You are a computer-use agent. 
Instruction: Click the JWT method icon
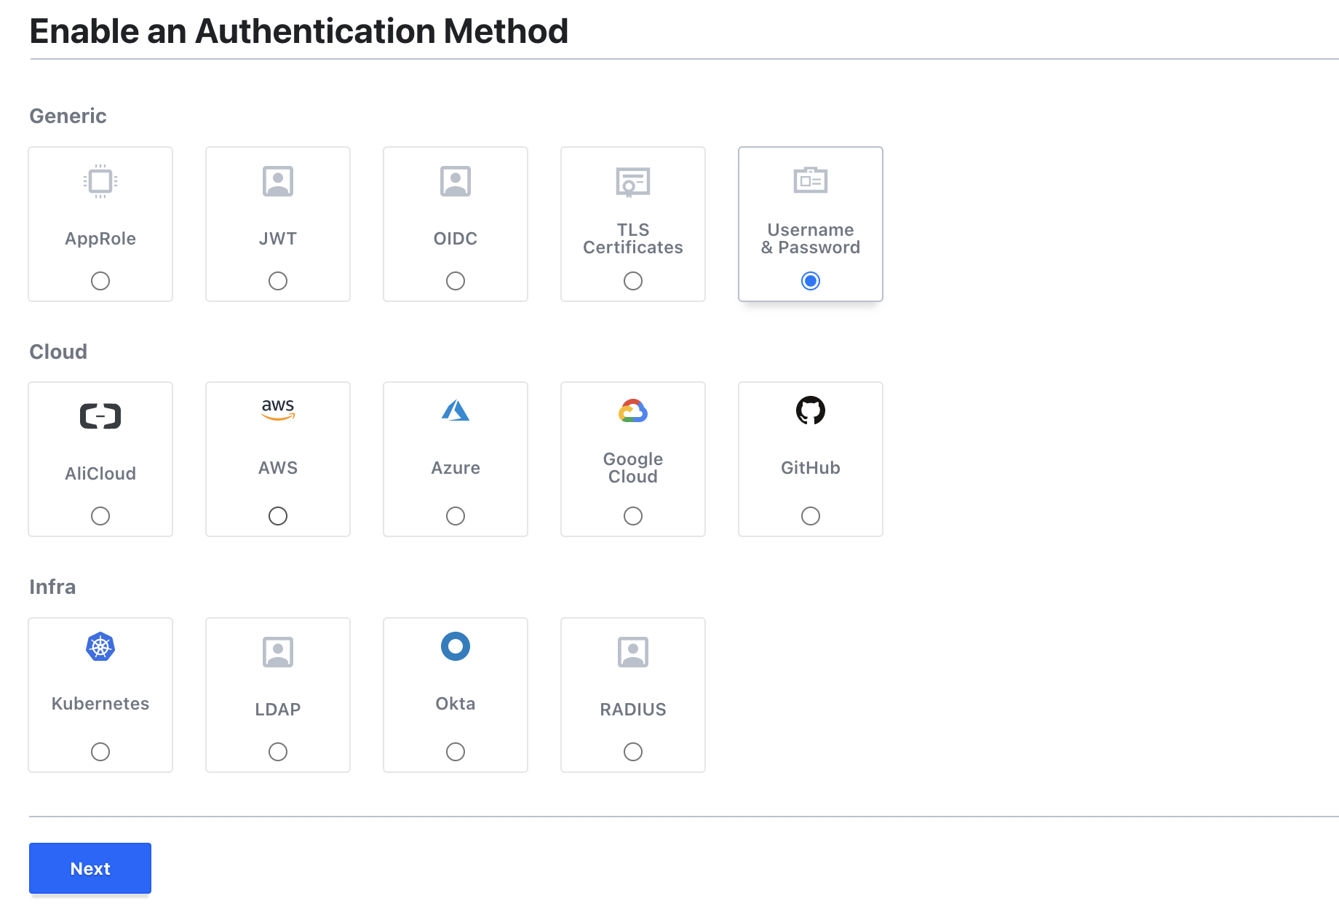(277, 181)
